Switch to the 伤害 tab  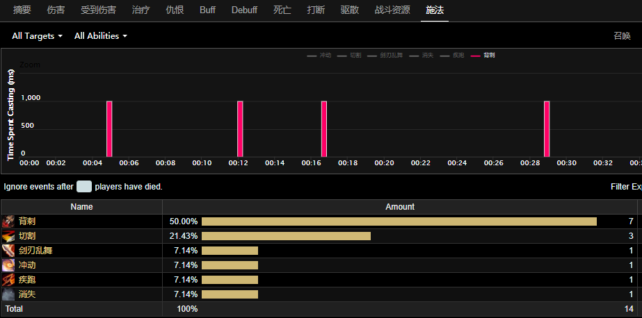[56, 10]
